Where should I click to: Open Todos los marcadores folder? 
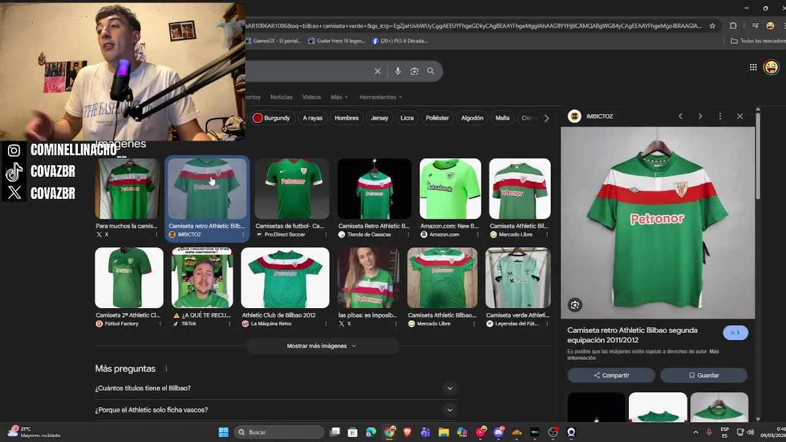(x=758, y=41)
